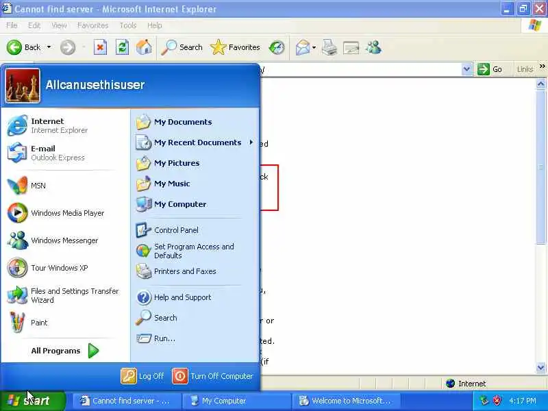Screen dimensions: 548x411
Task: Click scrollbar down arrow in browser
Action: tap(540, 367)
